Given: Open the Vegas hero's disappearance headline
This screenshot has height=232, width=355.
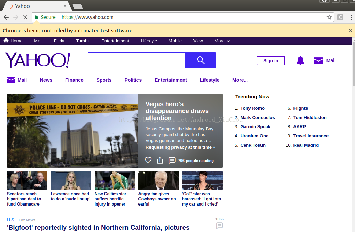Looking at the screenshot, I should pyautogui.click(x=177, y=111).
